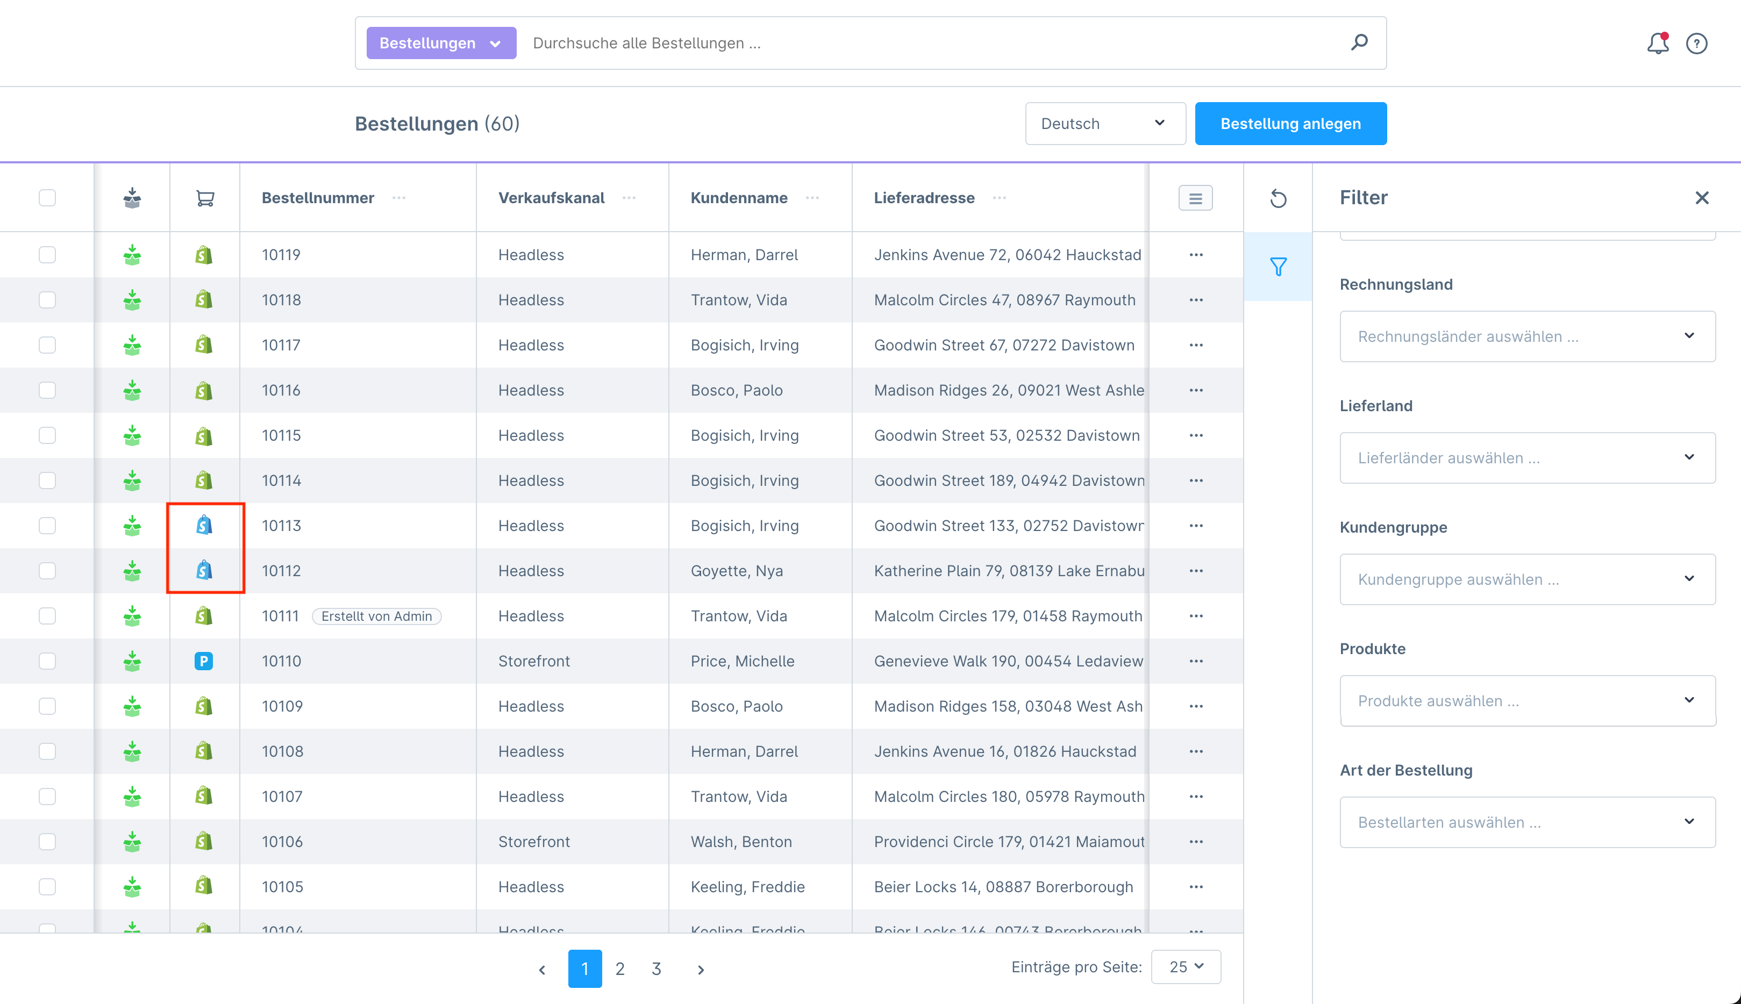Open the column settings list icon

[x=1195, y=198]
